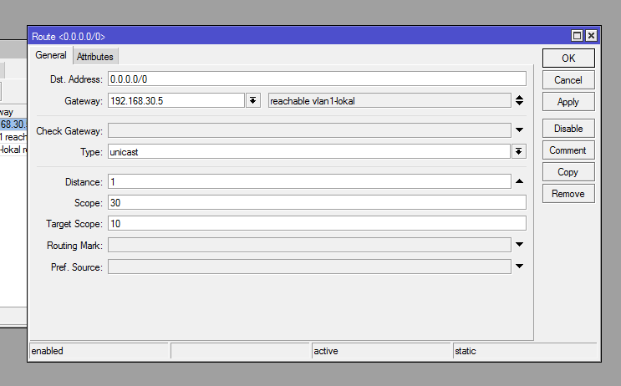Edit the Target Scope field
621x386 pixels.
click(317, 224)
